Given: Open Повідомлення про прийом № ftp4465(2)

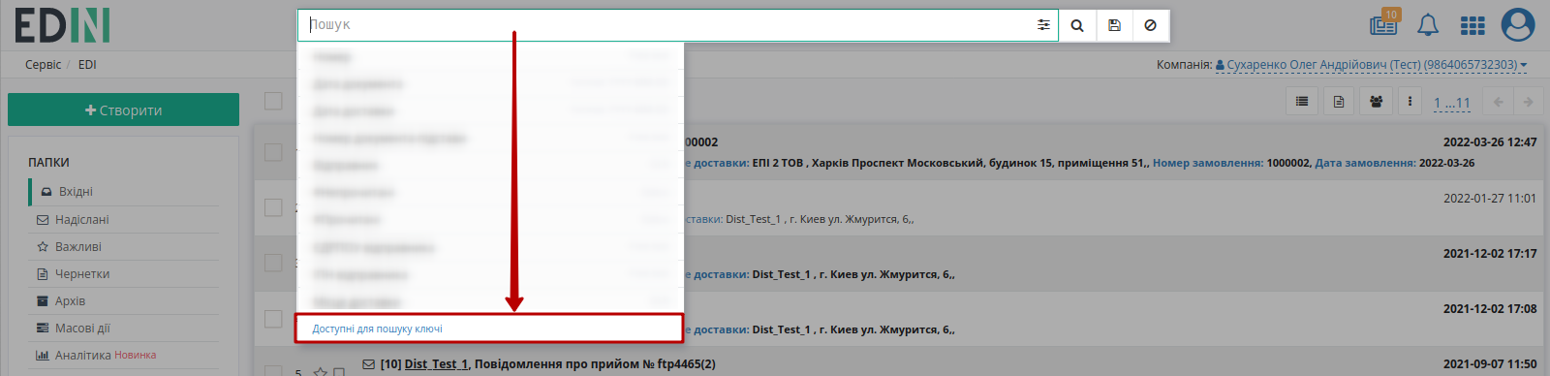Looking at the screenshot, I should tap(595, 364).
